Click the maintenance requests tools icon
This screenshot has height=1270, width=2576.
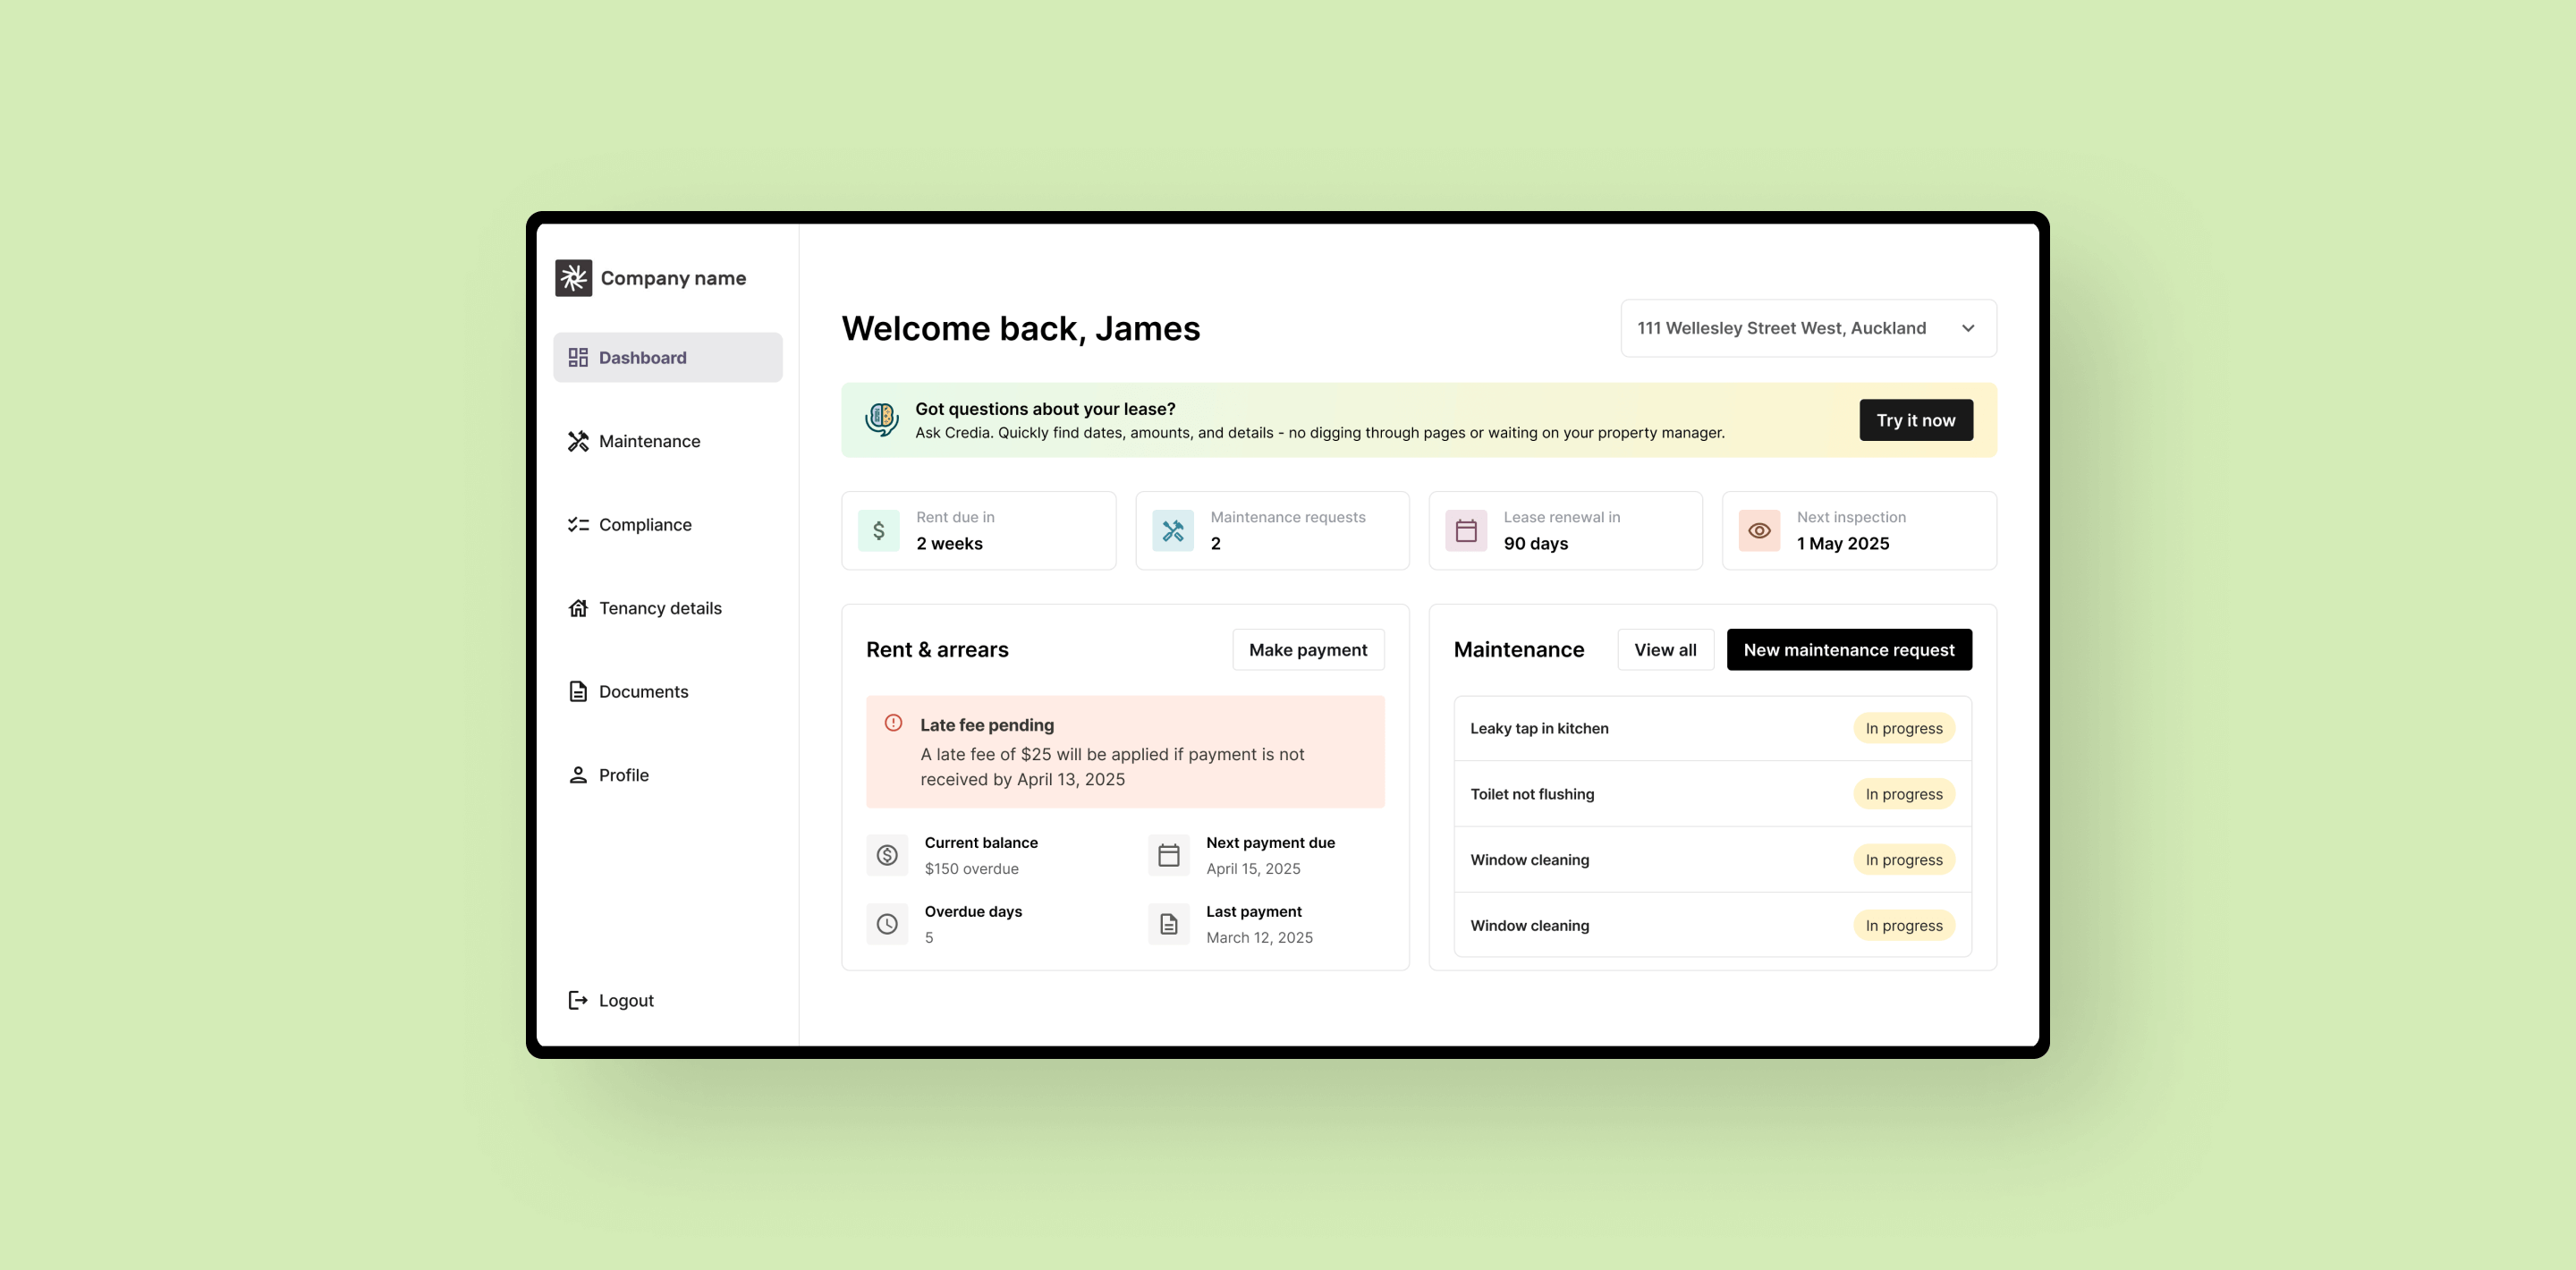[1172, 531]
